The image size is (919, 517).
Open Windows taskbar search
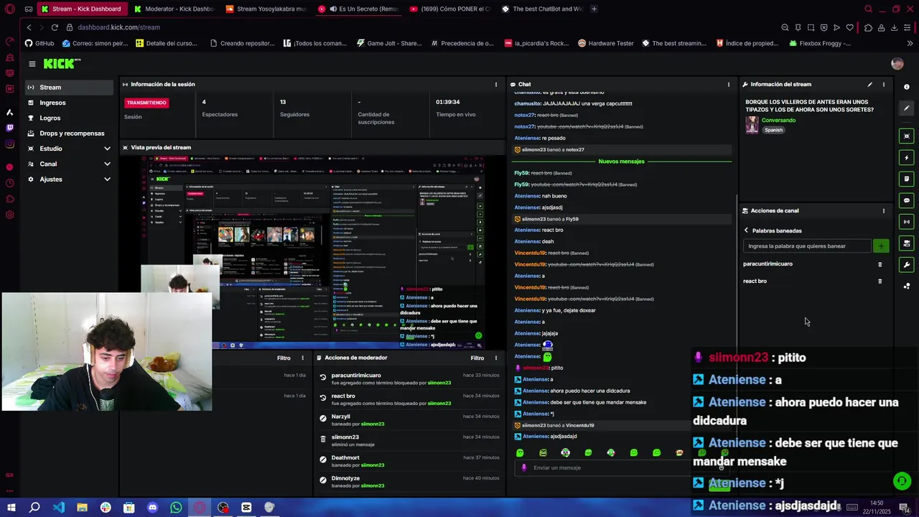pos(34,508)
